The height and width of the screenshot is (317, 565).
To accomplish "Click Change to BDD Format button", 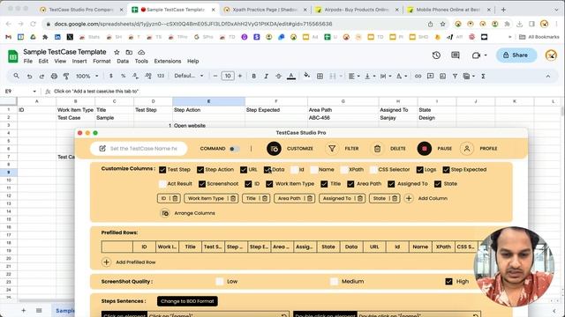I will [x=187, y=301].
